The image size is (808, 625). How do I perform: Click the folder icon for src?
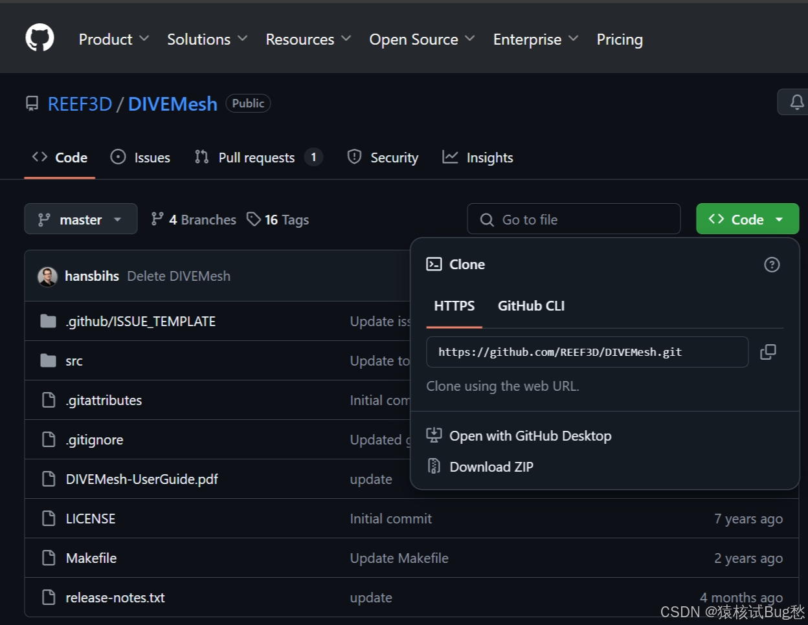click(49, 360)
